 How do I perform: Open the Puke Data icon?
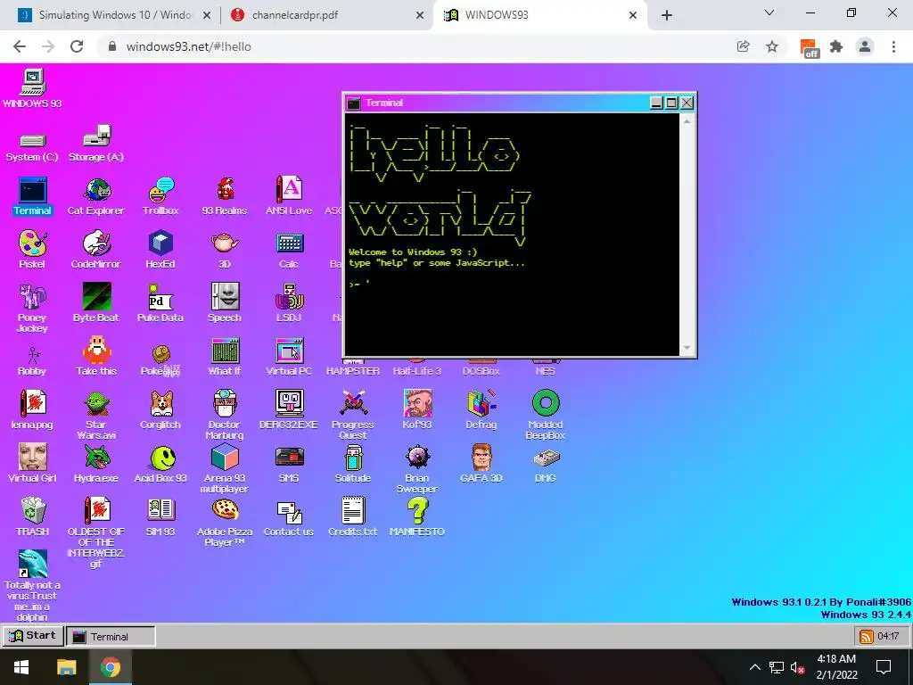[160, 296]
